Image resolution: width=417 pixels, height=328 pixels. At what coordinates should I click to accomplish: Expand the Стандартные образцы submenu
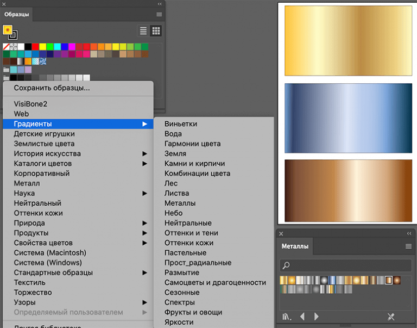(145, 273)
